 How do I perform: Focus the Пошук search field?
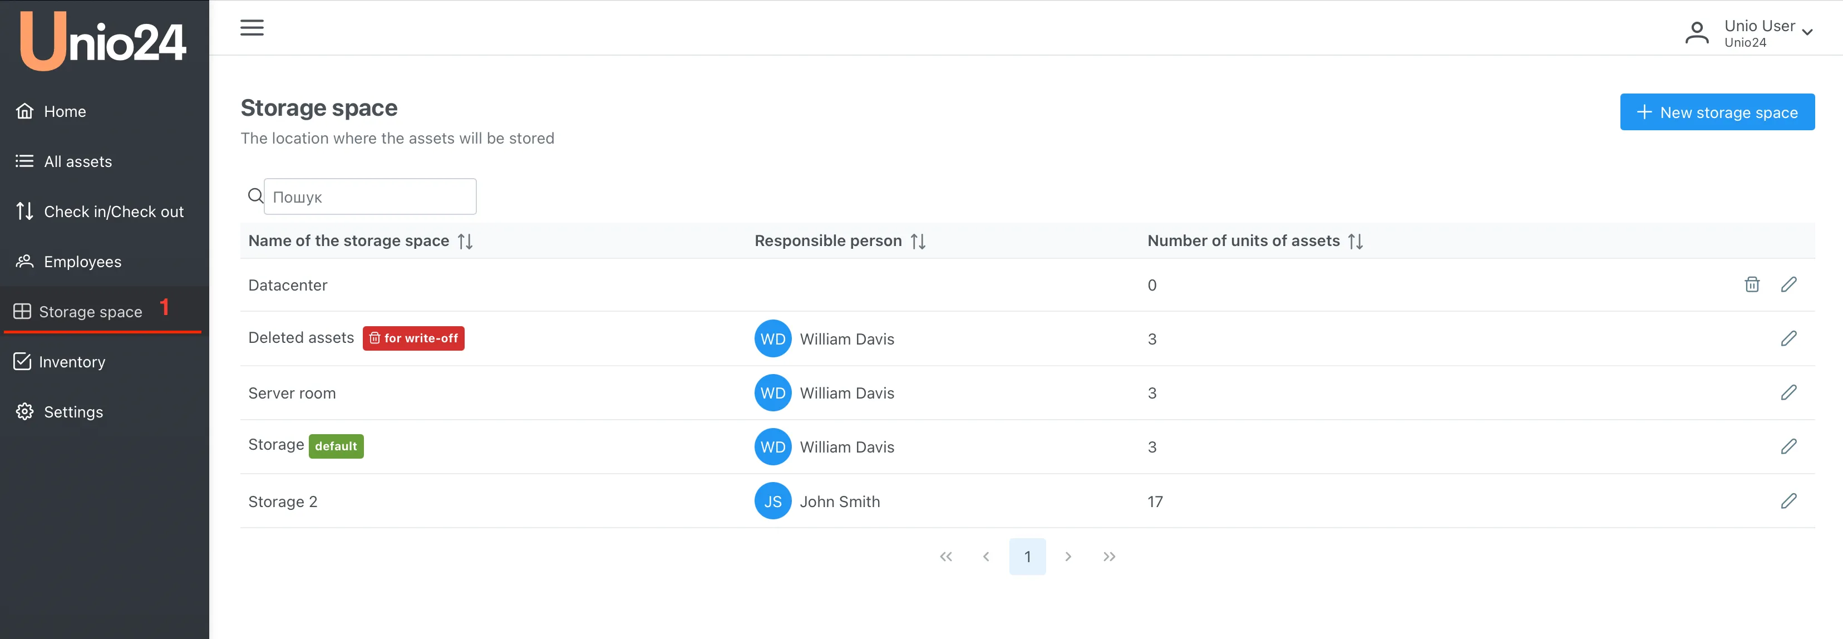(370, 197)
